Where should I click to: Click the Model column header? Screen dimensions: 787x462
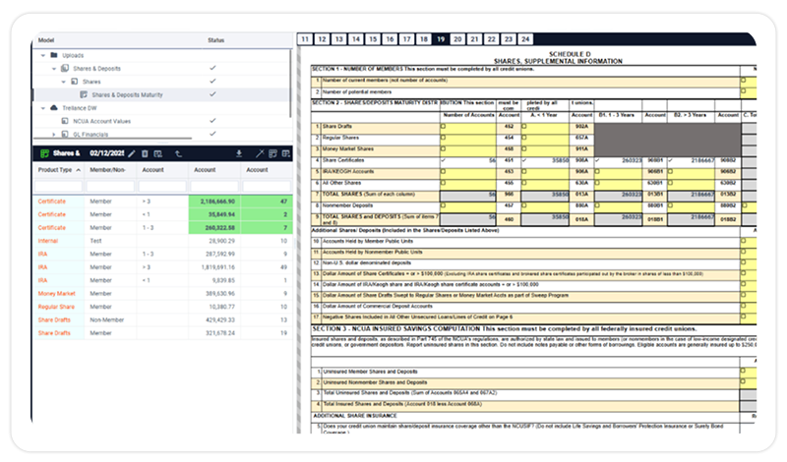[46, 40]
